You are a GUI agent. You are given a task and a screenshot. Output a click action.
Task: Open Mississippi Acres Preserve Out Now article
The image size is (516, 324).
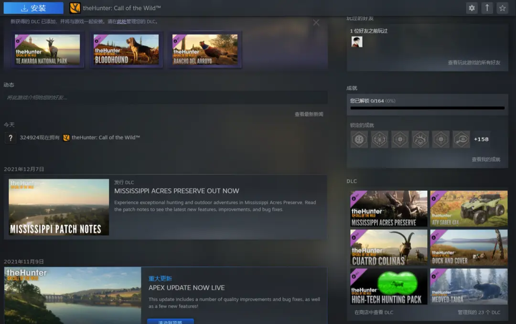(177, 191)
